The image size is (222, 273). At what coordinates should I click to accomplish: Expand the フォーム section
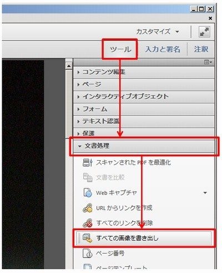pos(144,109)
